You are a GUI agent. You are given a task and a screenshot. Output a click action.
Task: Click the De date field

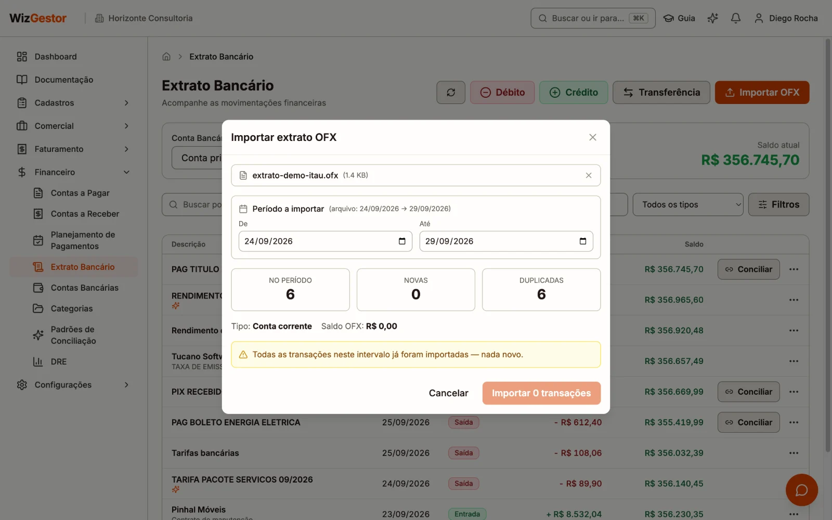click(326, 241)
